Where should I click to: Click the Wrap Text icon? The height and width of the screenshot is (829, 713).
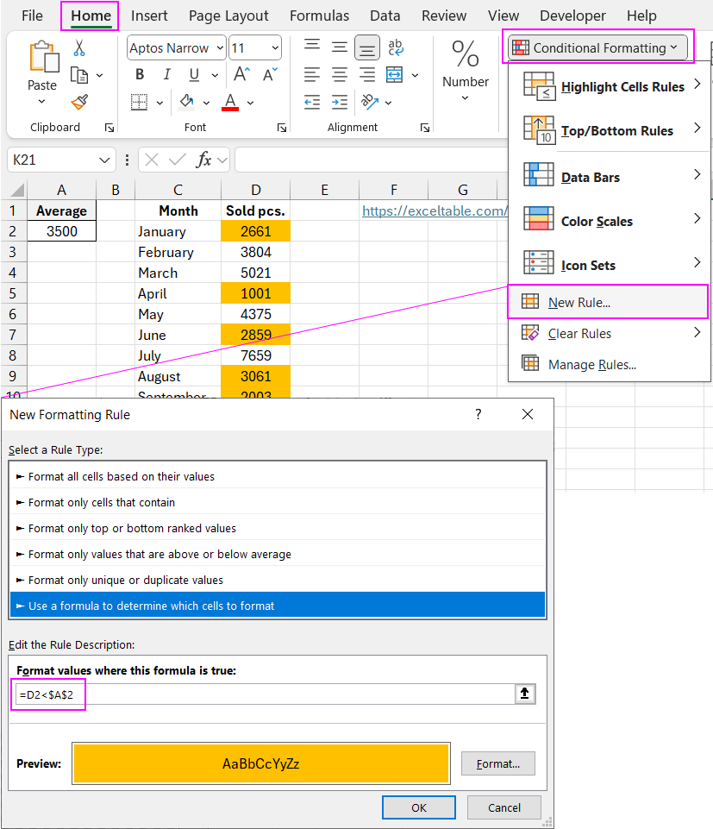395,47
